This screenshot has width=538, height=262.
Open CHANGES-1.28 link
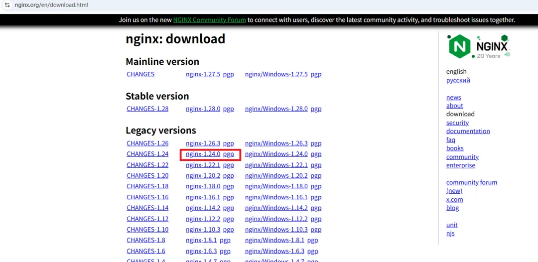coord(147,109)
